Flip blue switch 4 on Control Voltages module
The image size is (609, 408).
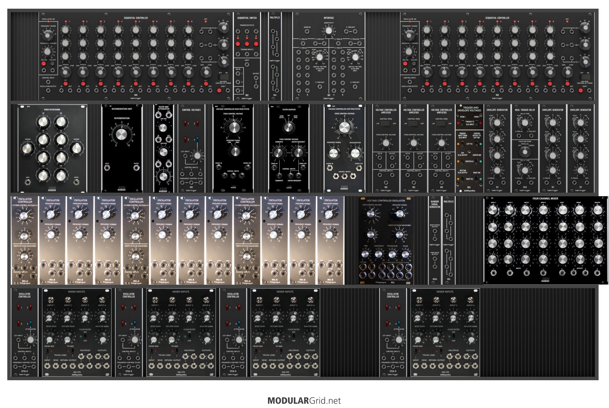click(197, 139)
